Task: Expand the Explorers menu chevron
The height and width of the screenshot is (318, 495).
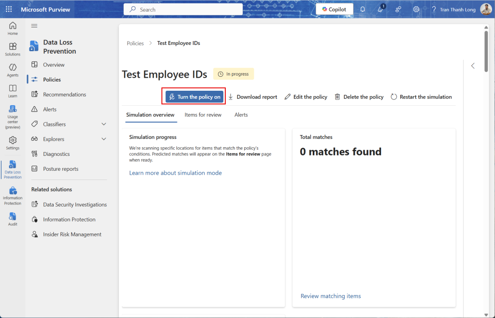Action: pos(104,139)
